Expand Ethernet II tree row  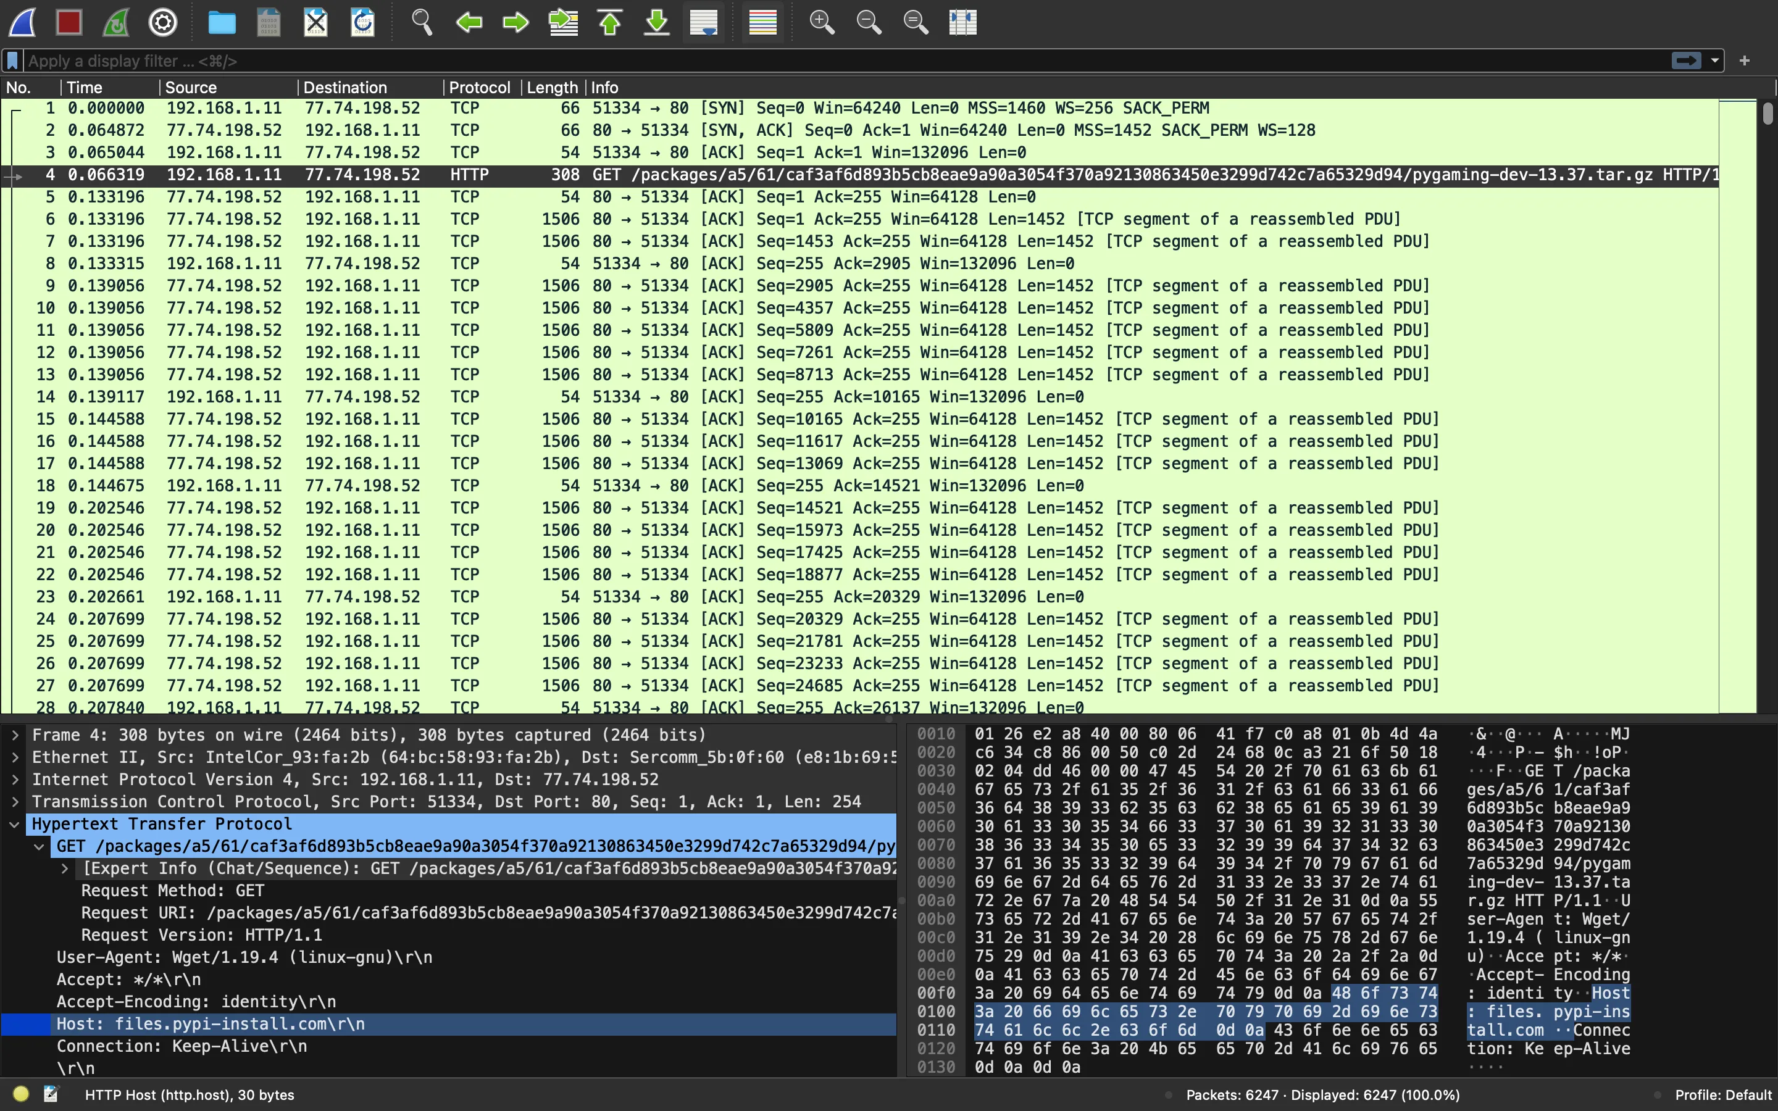pos(15,757)
